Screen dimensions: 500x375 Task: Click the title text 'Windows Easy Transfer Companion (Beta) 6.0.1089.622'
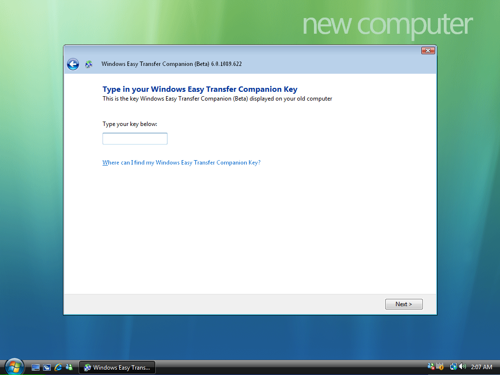(171, 64)
